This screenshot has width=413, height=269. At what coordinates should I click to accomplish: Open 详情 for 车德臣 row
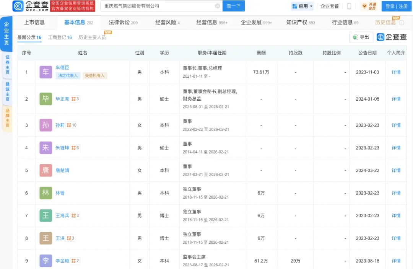[396, 72]
